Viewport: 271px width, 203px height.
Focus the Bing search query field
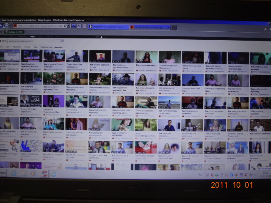pyautogui.click(x=34, y=41)
